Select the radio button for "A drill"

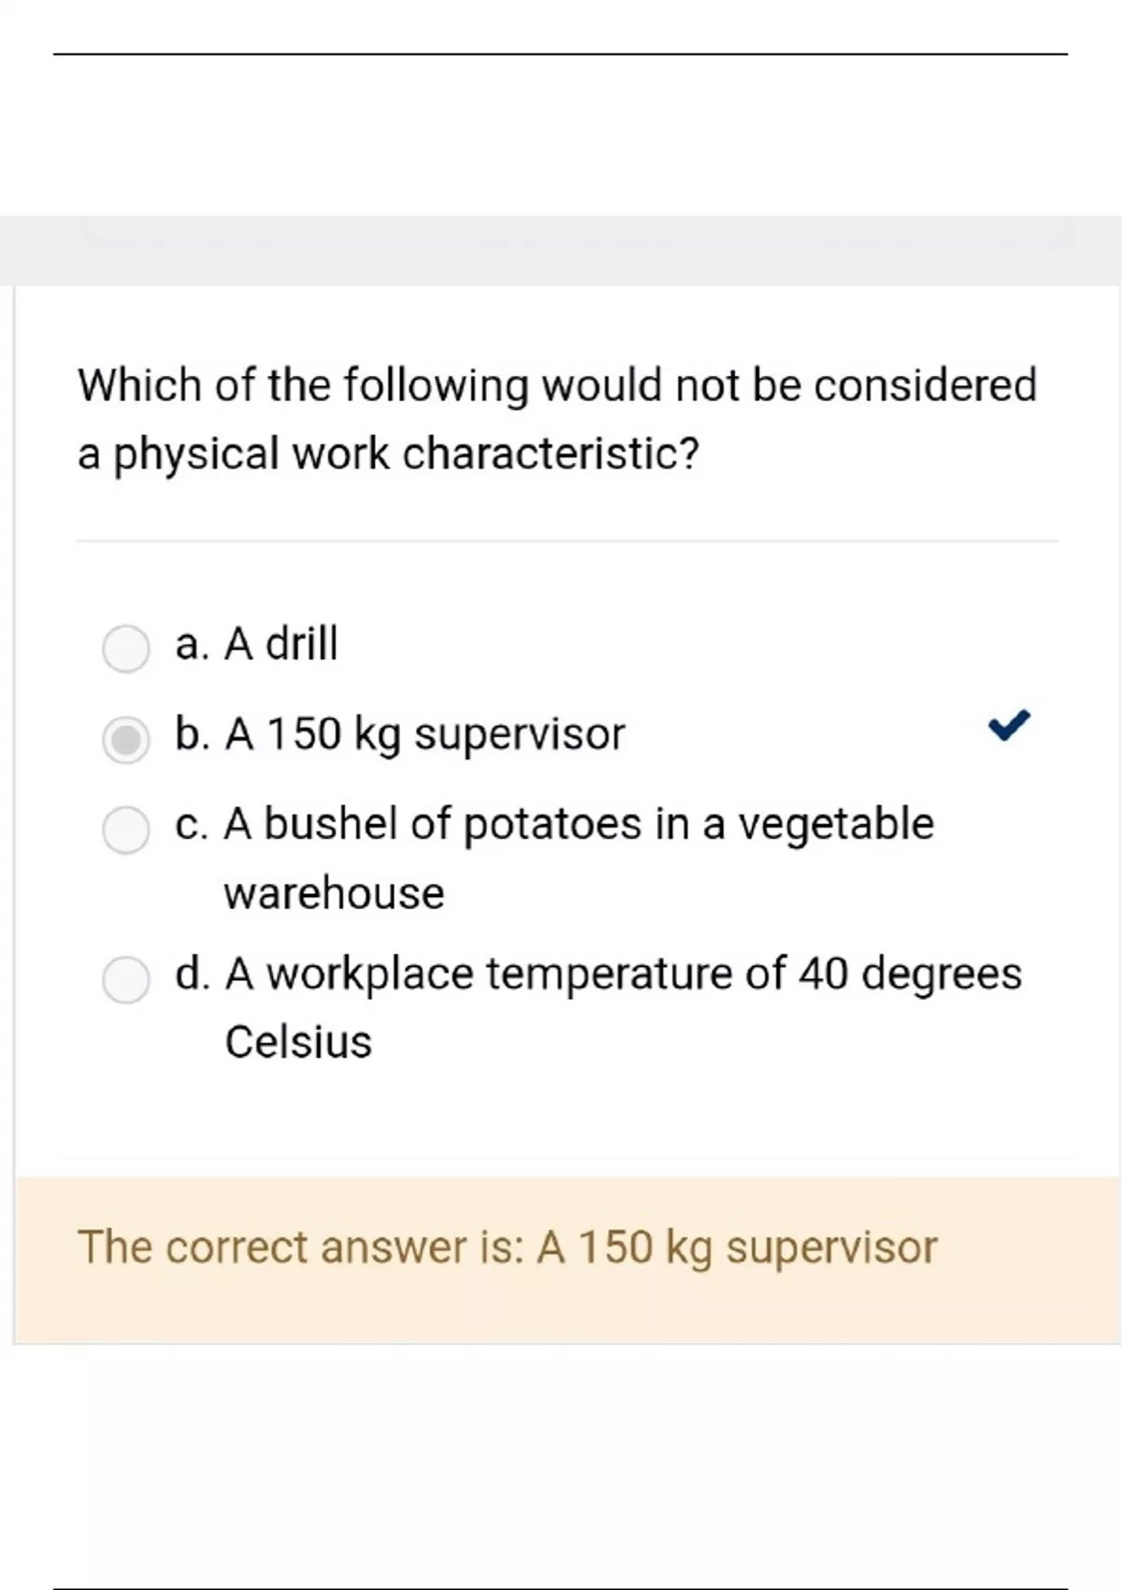click(125, 648)
